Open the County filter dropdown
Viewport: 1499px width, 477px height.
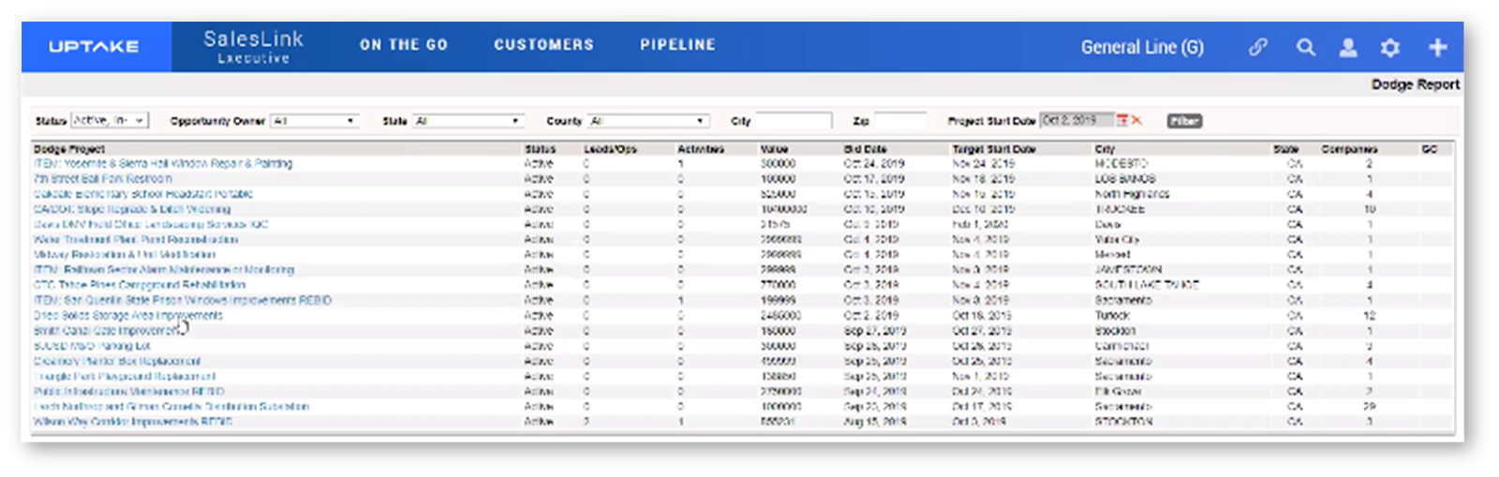(x=647, y=121)
